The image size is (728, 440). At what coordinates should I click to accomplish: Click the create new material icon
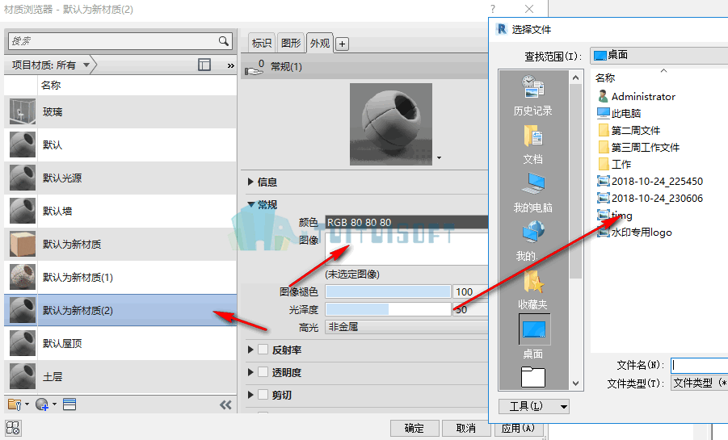tap(42, 404)
